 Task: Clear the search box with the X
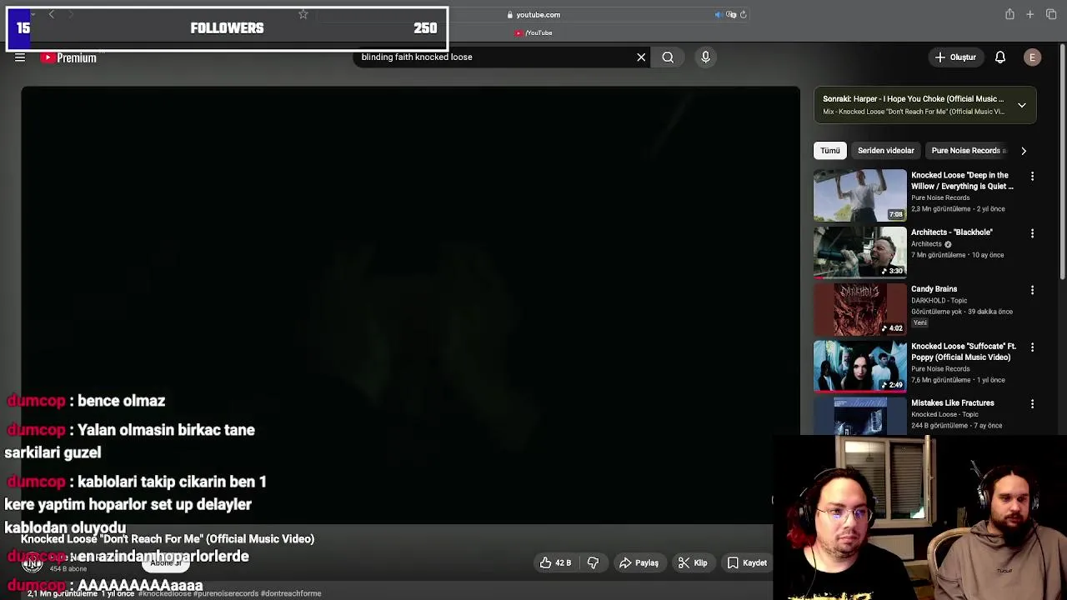pyautogui.click(x=641, y=57)
